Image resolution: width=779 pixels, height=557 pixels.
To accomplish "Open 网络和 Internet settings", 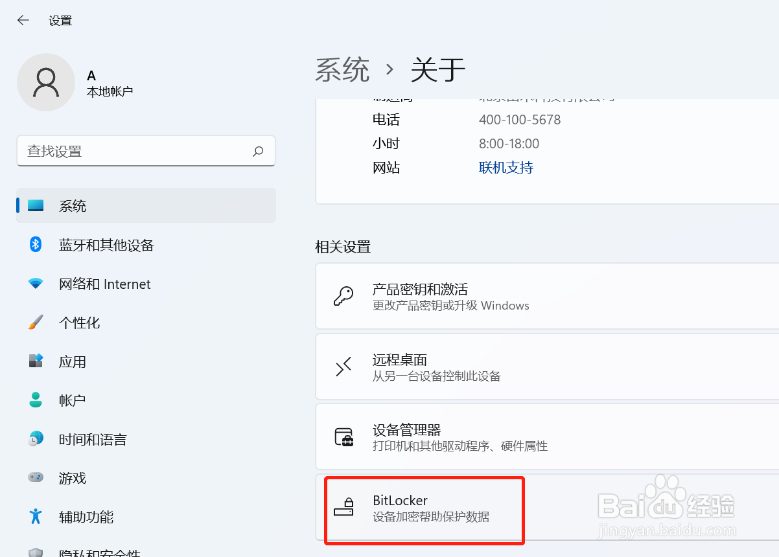I will point(146,284).
